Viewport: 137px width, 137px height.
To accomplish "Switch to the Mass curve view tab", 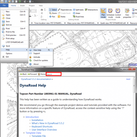I will [82, 23].
